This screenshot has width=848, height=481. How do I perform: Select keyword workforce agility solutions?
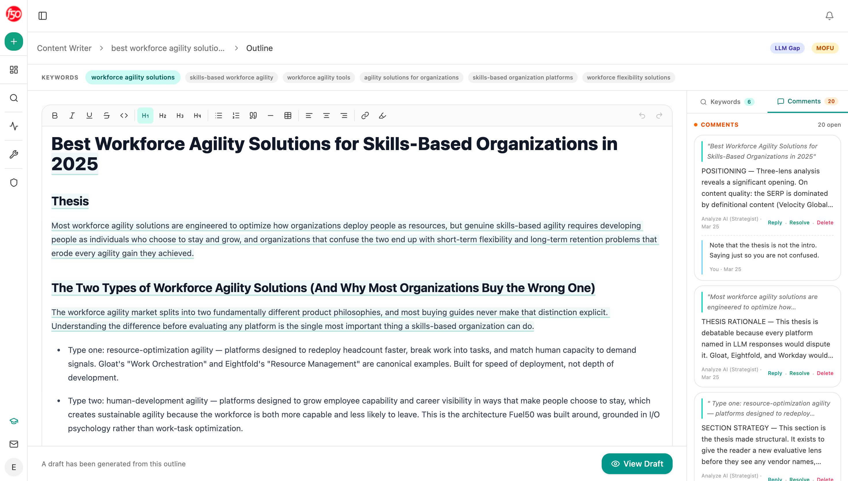coord(133,77)
